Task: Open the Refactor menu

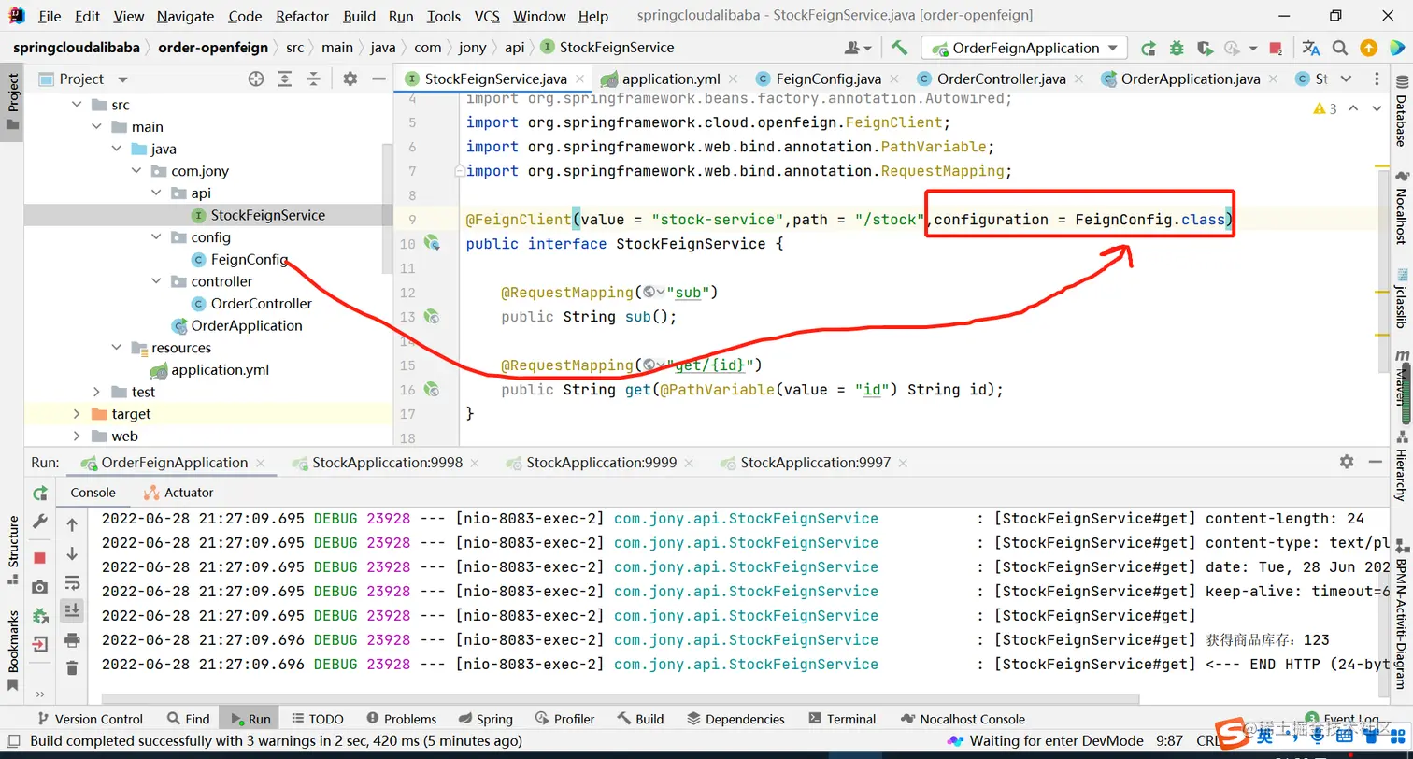Action: click(x=303, y=16)
